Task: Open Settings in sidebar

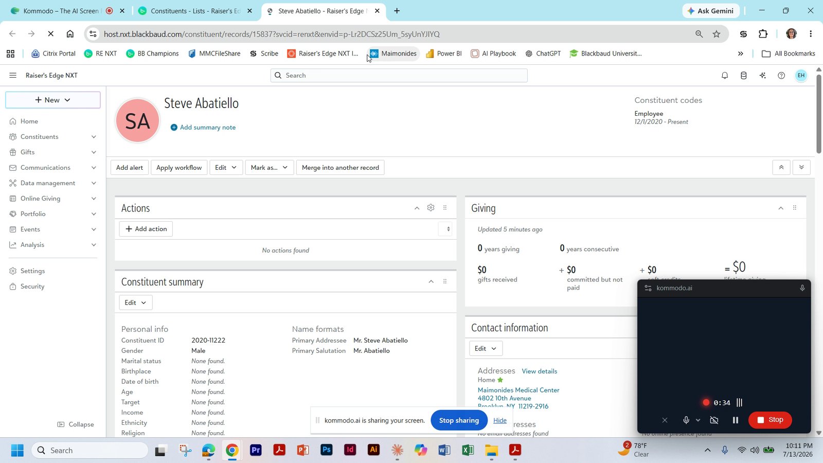Action: click(x=32, y=271)
